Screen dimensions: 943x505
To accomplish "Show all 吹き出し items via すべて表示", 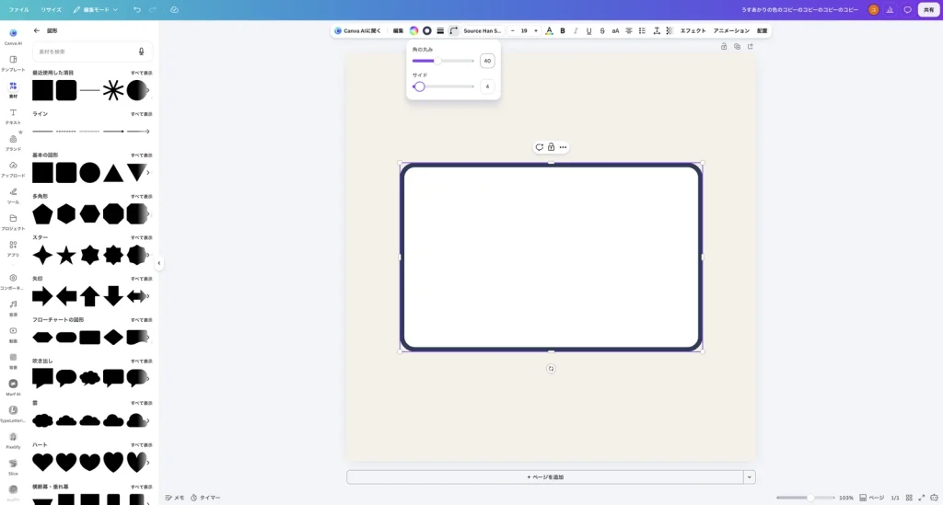I will pos(141,362).
